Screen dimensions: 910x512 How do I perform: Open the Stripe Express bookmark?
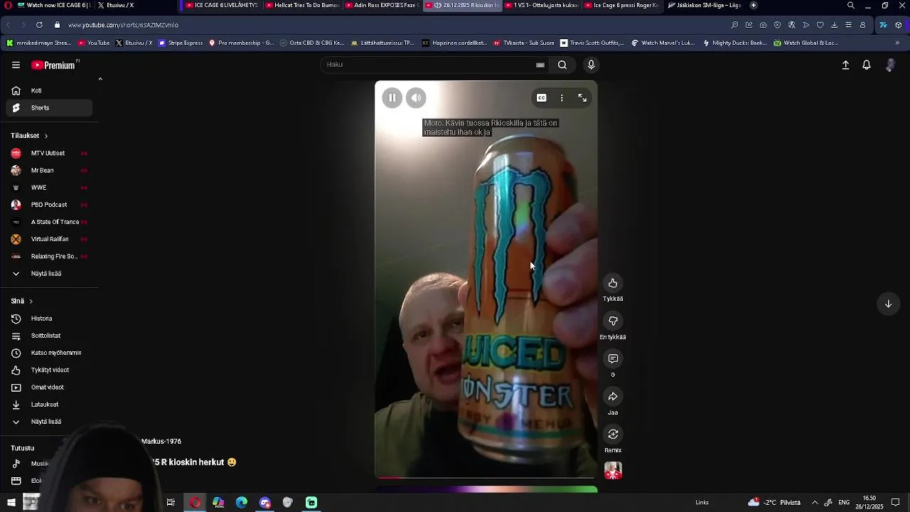pos(180,43)
